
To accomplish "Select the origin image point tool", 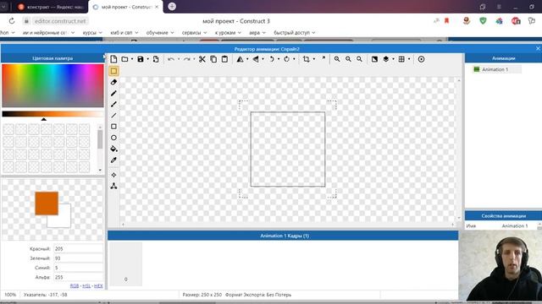I will [x=113, y=175].
